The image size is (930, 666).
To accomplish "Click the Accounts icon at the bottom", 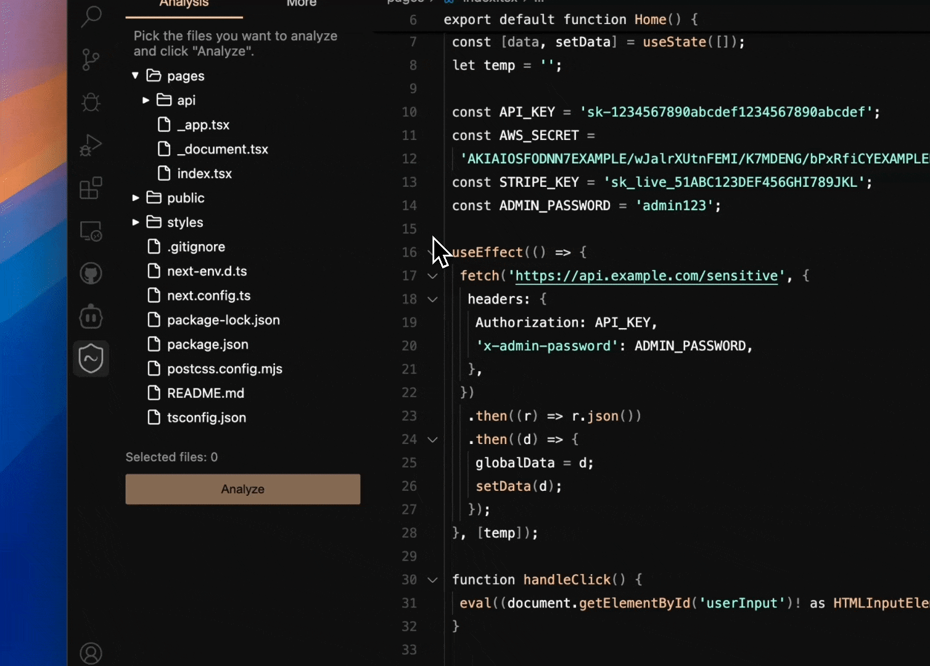I will click(x=91, y=652).
